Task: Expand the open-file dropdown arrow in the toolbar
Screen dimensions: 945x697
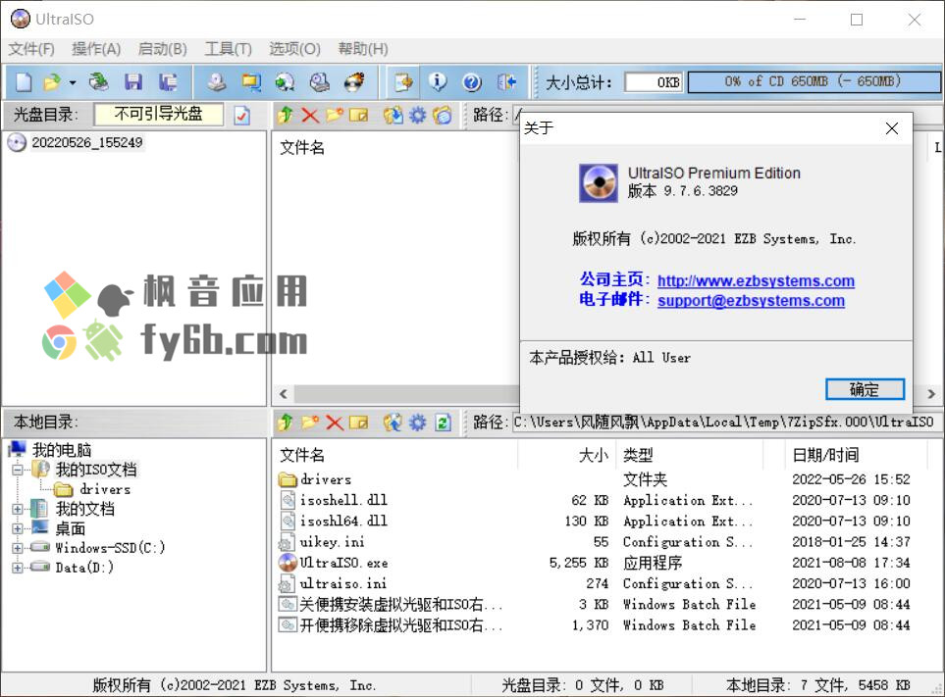Action: 73,82
